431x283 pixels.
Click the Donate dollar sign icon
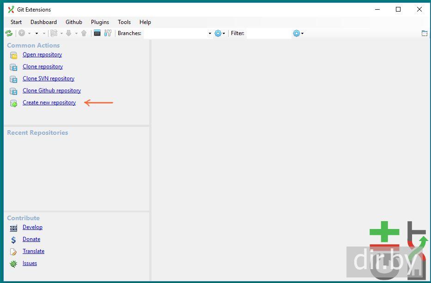[x=13, y=240]
